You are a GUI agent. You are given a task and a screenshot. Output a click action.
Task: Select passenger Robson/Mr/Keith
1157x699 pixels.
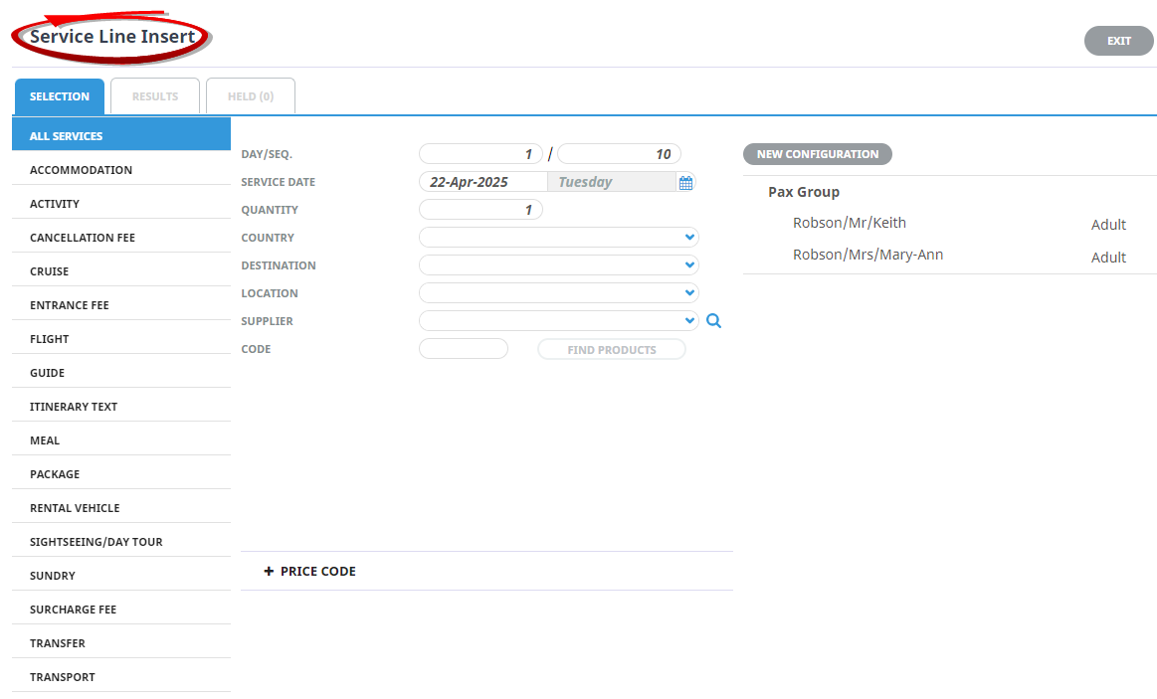pyautogui.click(x=849, y=223)
